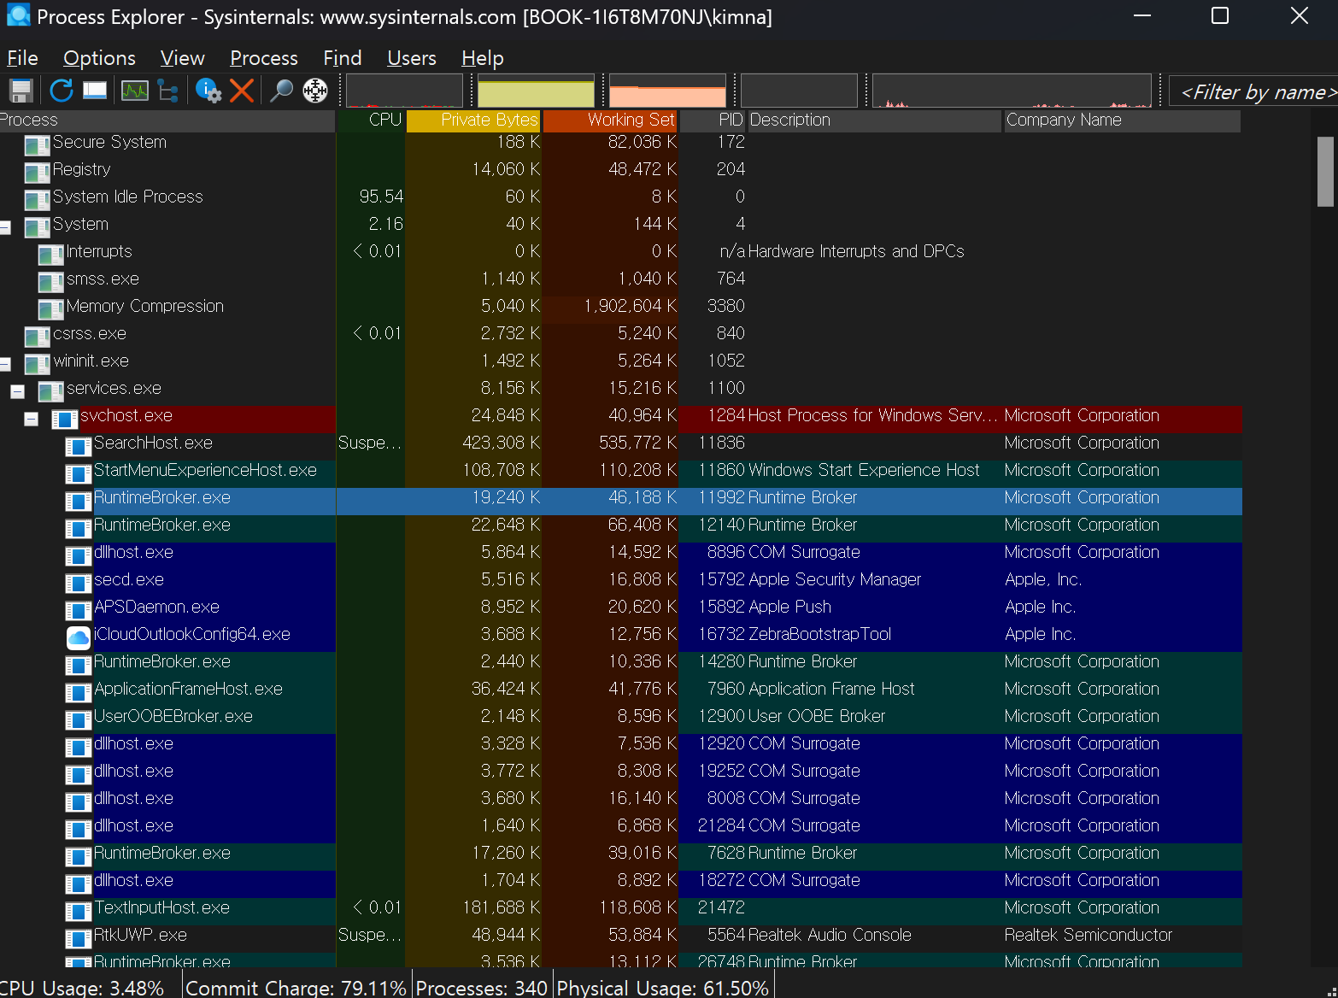This screenshot has width=1338, height=998.
Task: Click CPU Usage in the status bar
Action: click(x=82, y=988)
